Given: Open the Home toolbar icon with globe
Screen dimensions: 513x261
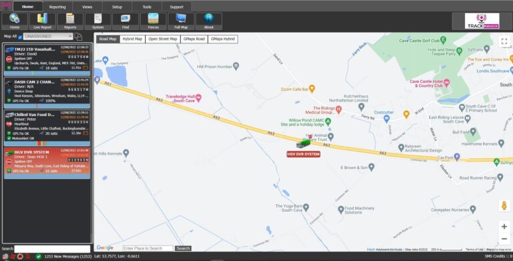Looking at the screenshot, I should click(15, 21).
